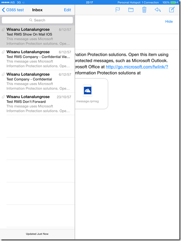Delete message with the trash icon
Image resolution: width=181 pixels, height=241 pixels.
pyautogui.click(x=144, y=10)
